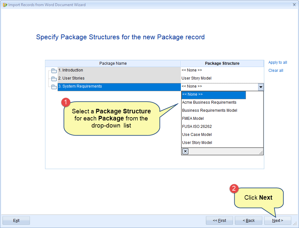Viewport: 299px width, 228px height.
Task: Click the X button at dropdown list bottom
Action: 185,151
